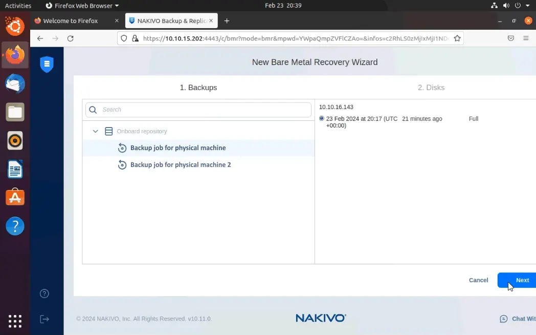This screenshot has height=335, width=536.
Task: Click recovery icon beside Backup job for physical machine
Action: click(122, 148)
